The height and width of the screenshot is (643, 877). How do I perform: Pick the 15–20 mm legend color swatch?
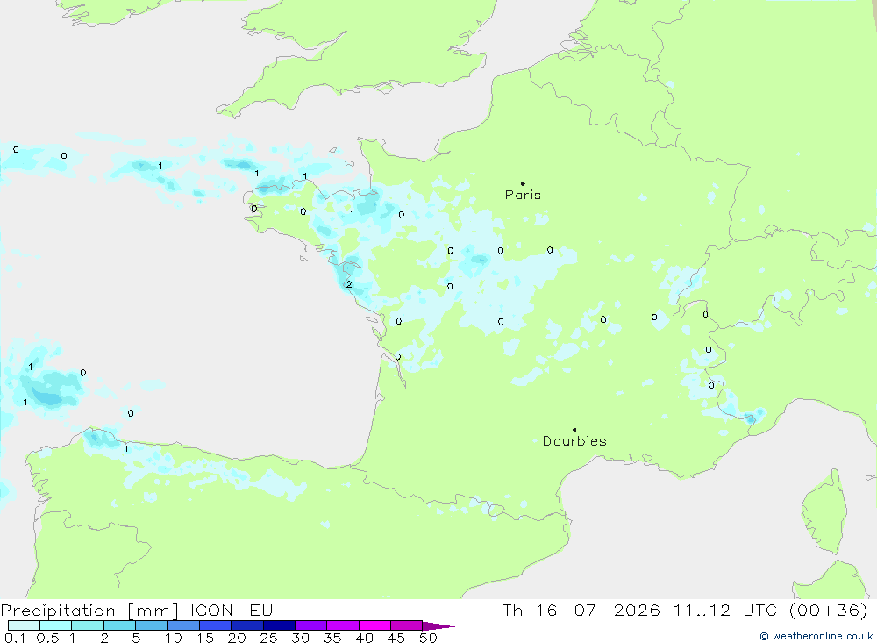click(x=216, y=625)
